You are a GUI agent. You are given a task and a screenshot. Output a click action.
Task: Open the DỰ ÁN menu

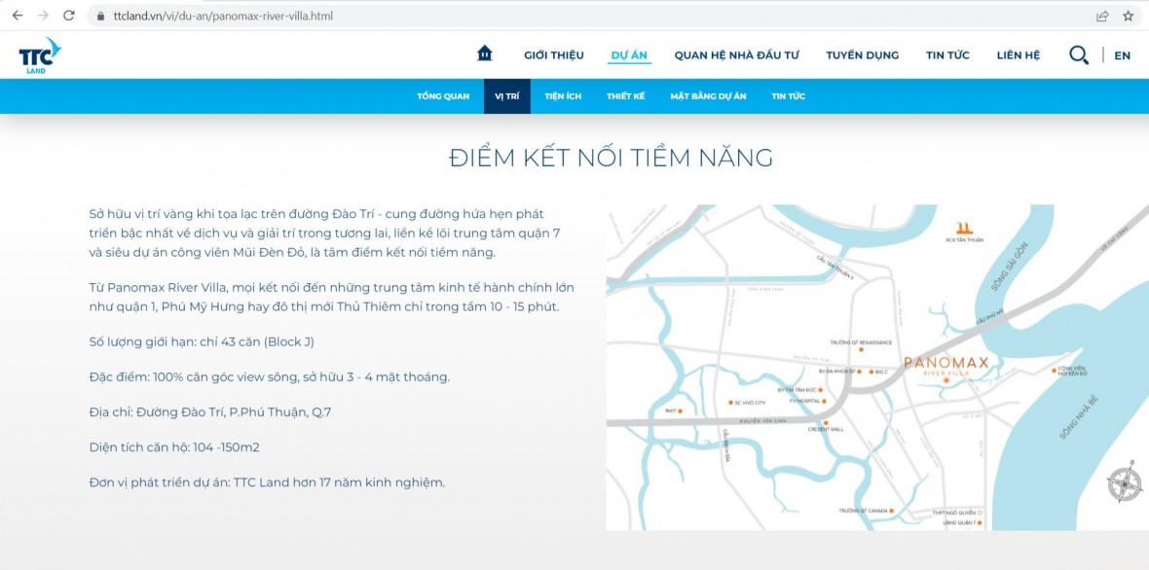tap(629, 54)
